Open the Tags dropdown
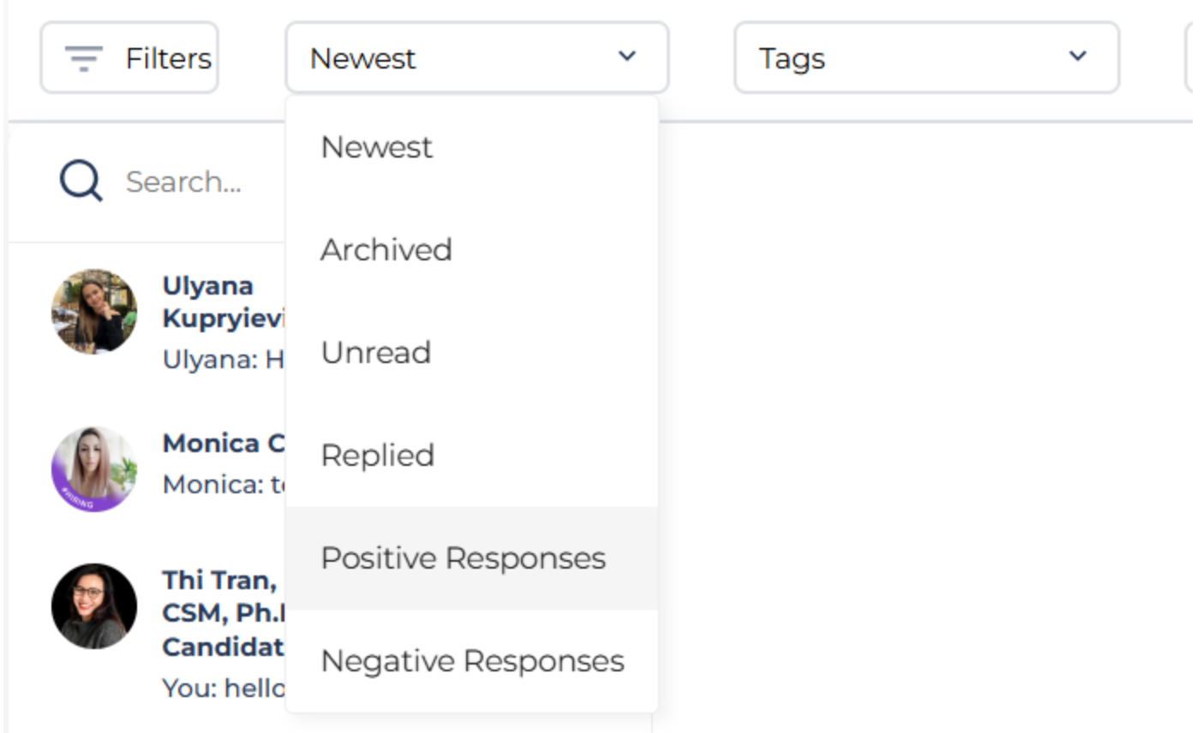 coord(925,57)
